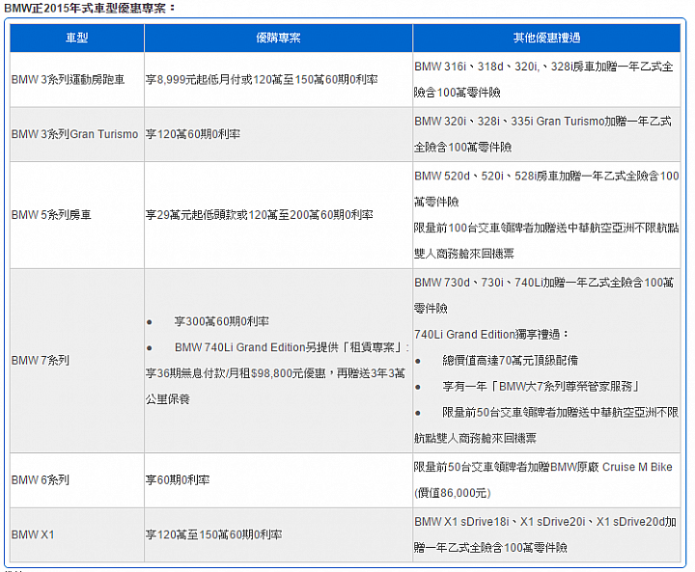Screen dimensions: 695x572
Task: Click the 總價值高達70萬元頂級配備 bullet
Action: [x=511, y=361]
